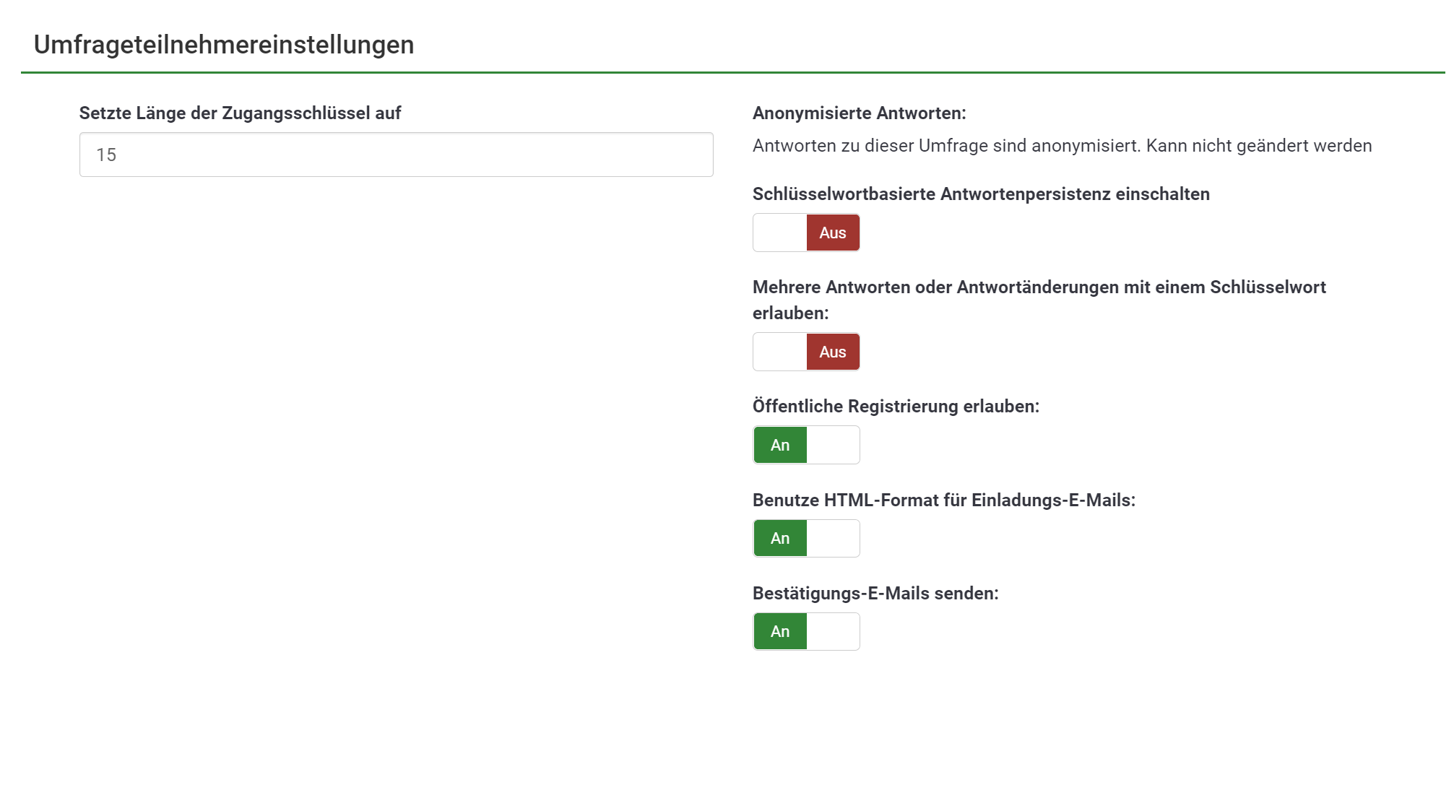
Task: Click the Umfrageteilnehmereinstellungen heading
Action: point(224,45)
